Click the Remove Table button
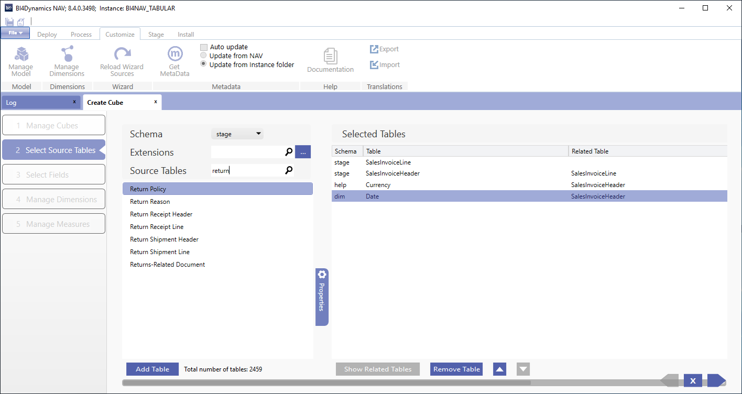742x394 pixels. coord(456,369)
